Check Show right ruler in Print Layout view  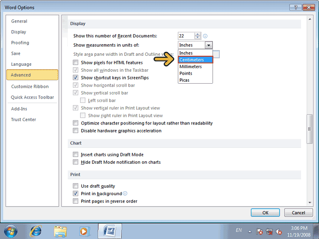coord(83,116)
